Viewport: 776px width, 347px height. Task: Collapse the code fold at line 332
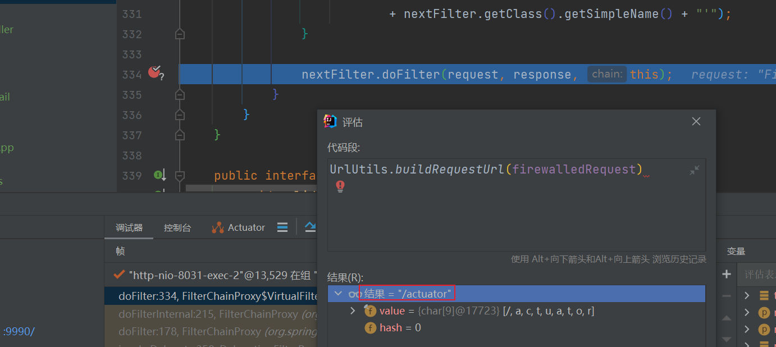(180, 34)
